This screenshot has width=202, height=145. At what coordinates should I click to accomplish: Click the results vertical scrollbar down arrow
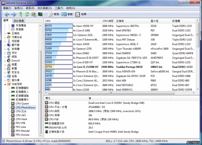point(198,89)
